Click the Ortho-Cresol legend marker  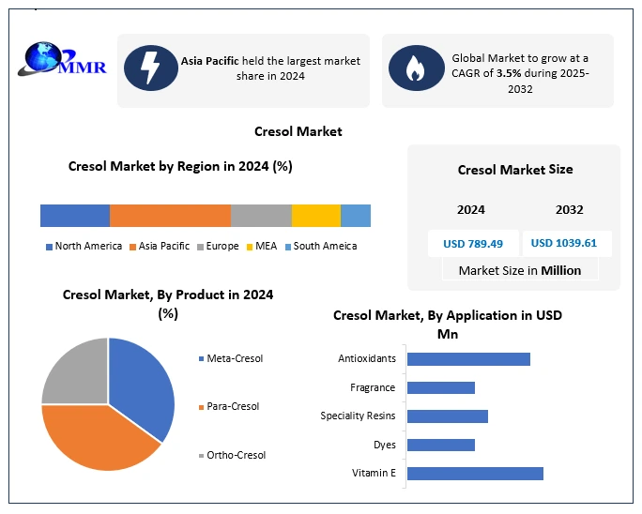point(201,456)
